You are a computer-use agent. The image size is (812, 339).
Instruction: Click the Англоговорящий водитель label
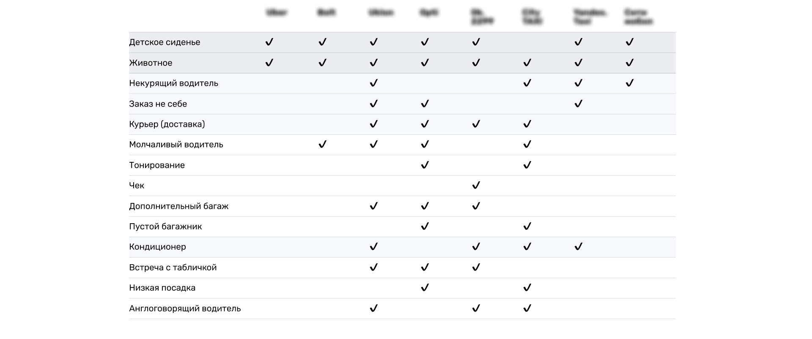(x=185, y=309)
